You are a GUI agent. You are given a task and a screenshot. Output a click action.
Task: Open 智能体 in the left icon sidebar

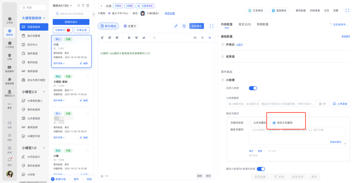click(x=10, y=32)
